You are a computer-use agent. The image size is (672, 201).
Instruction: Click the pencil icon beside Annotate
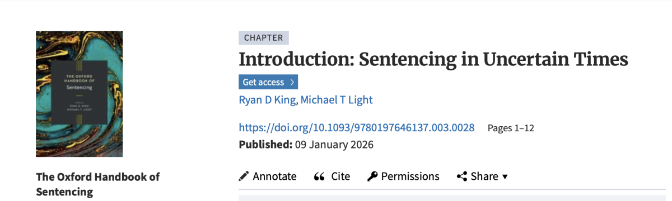tap(244, 176)
